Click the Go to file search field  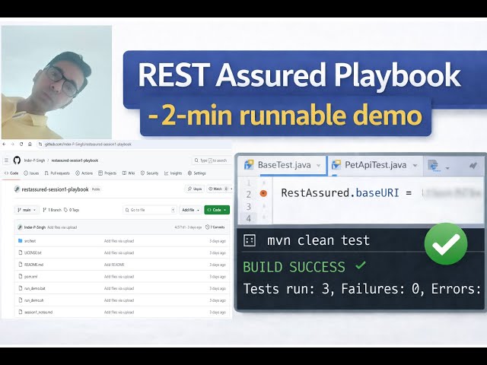[150, 210]
